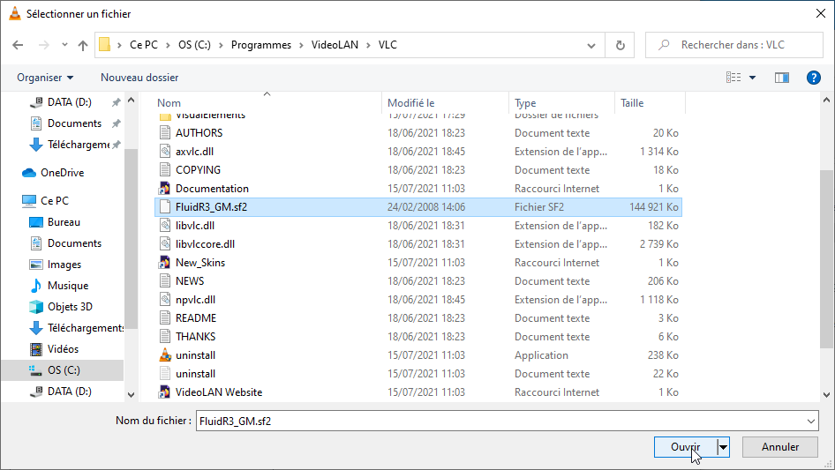The height and width of the screenshot is (470, 835).
Task: Click file list scrollbar up arrow
Action: pos(826,100)
